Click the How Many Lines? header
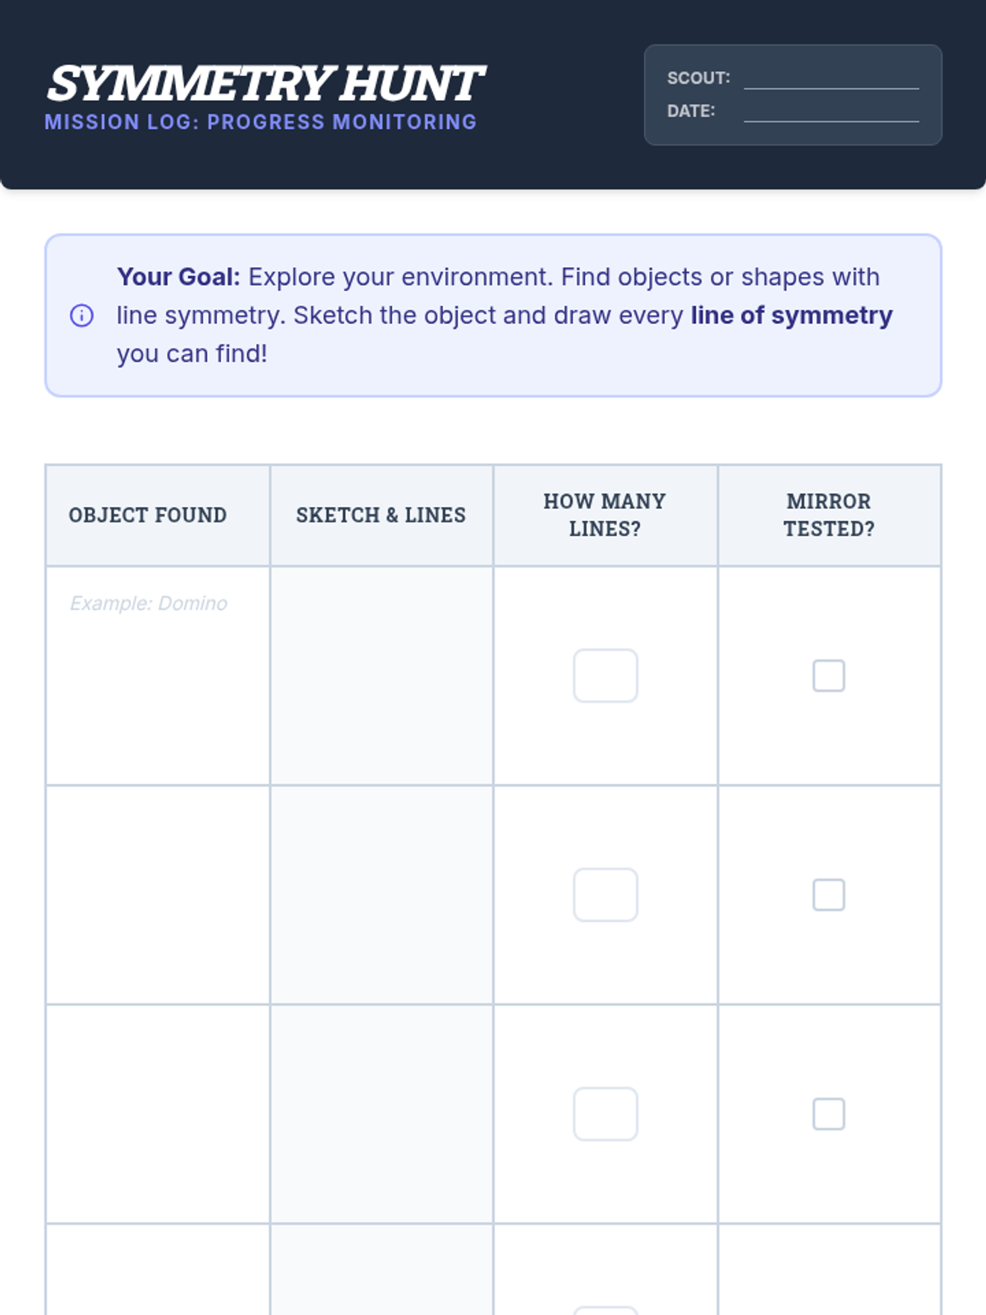986x1315 pixels. [x=605, y=515]
